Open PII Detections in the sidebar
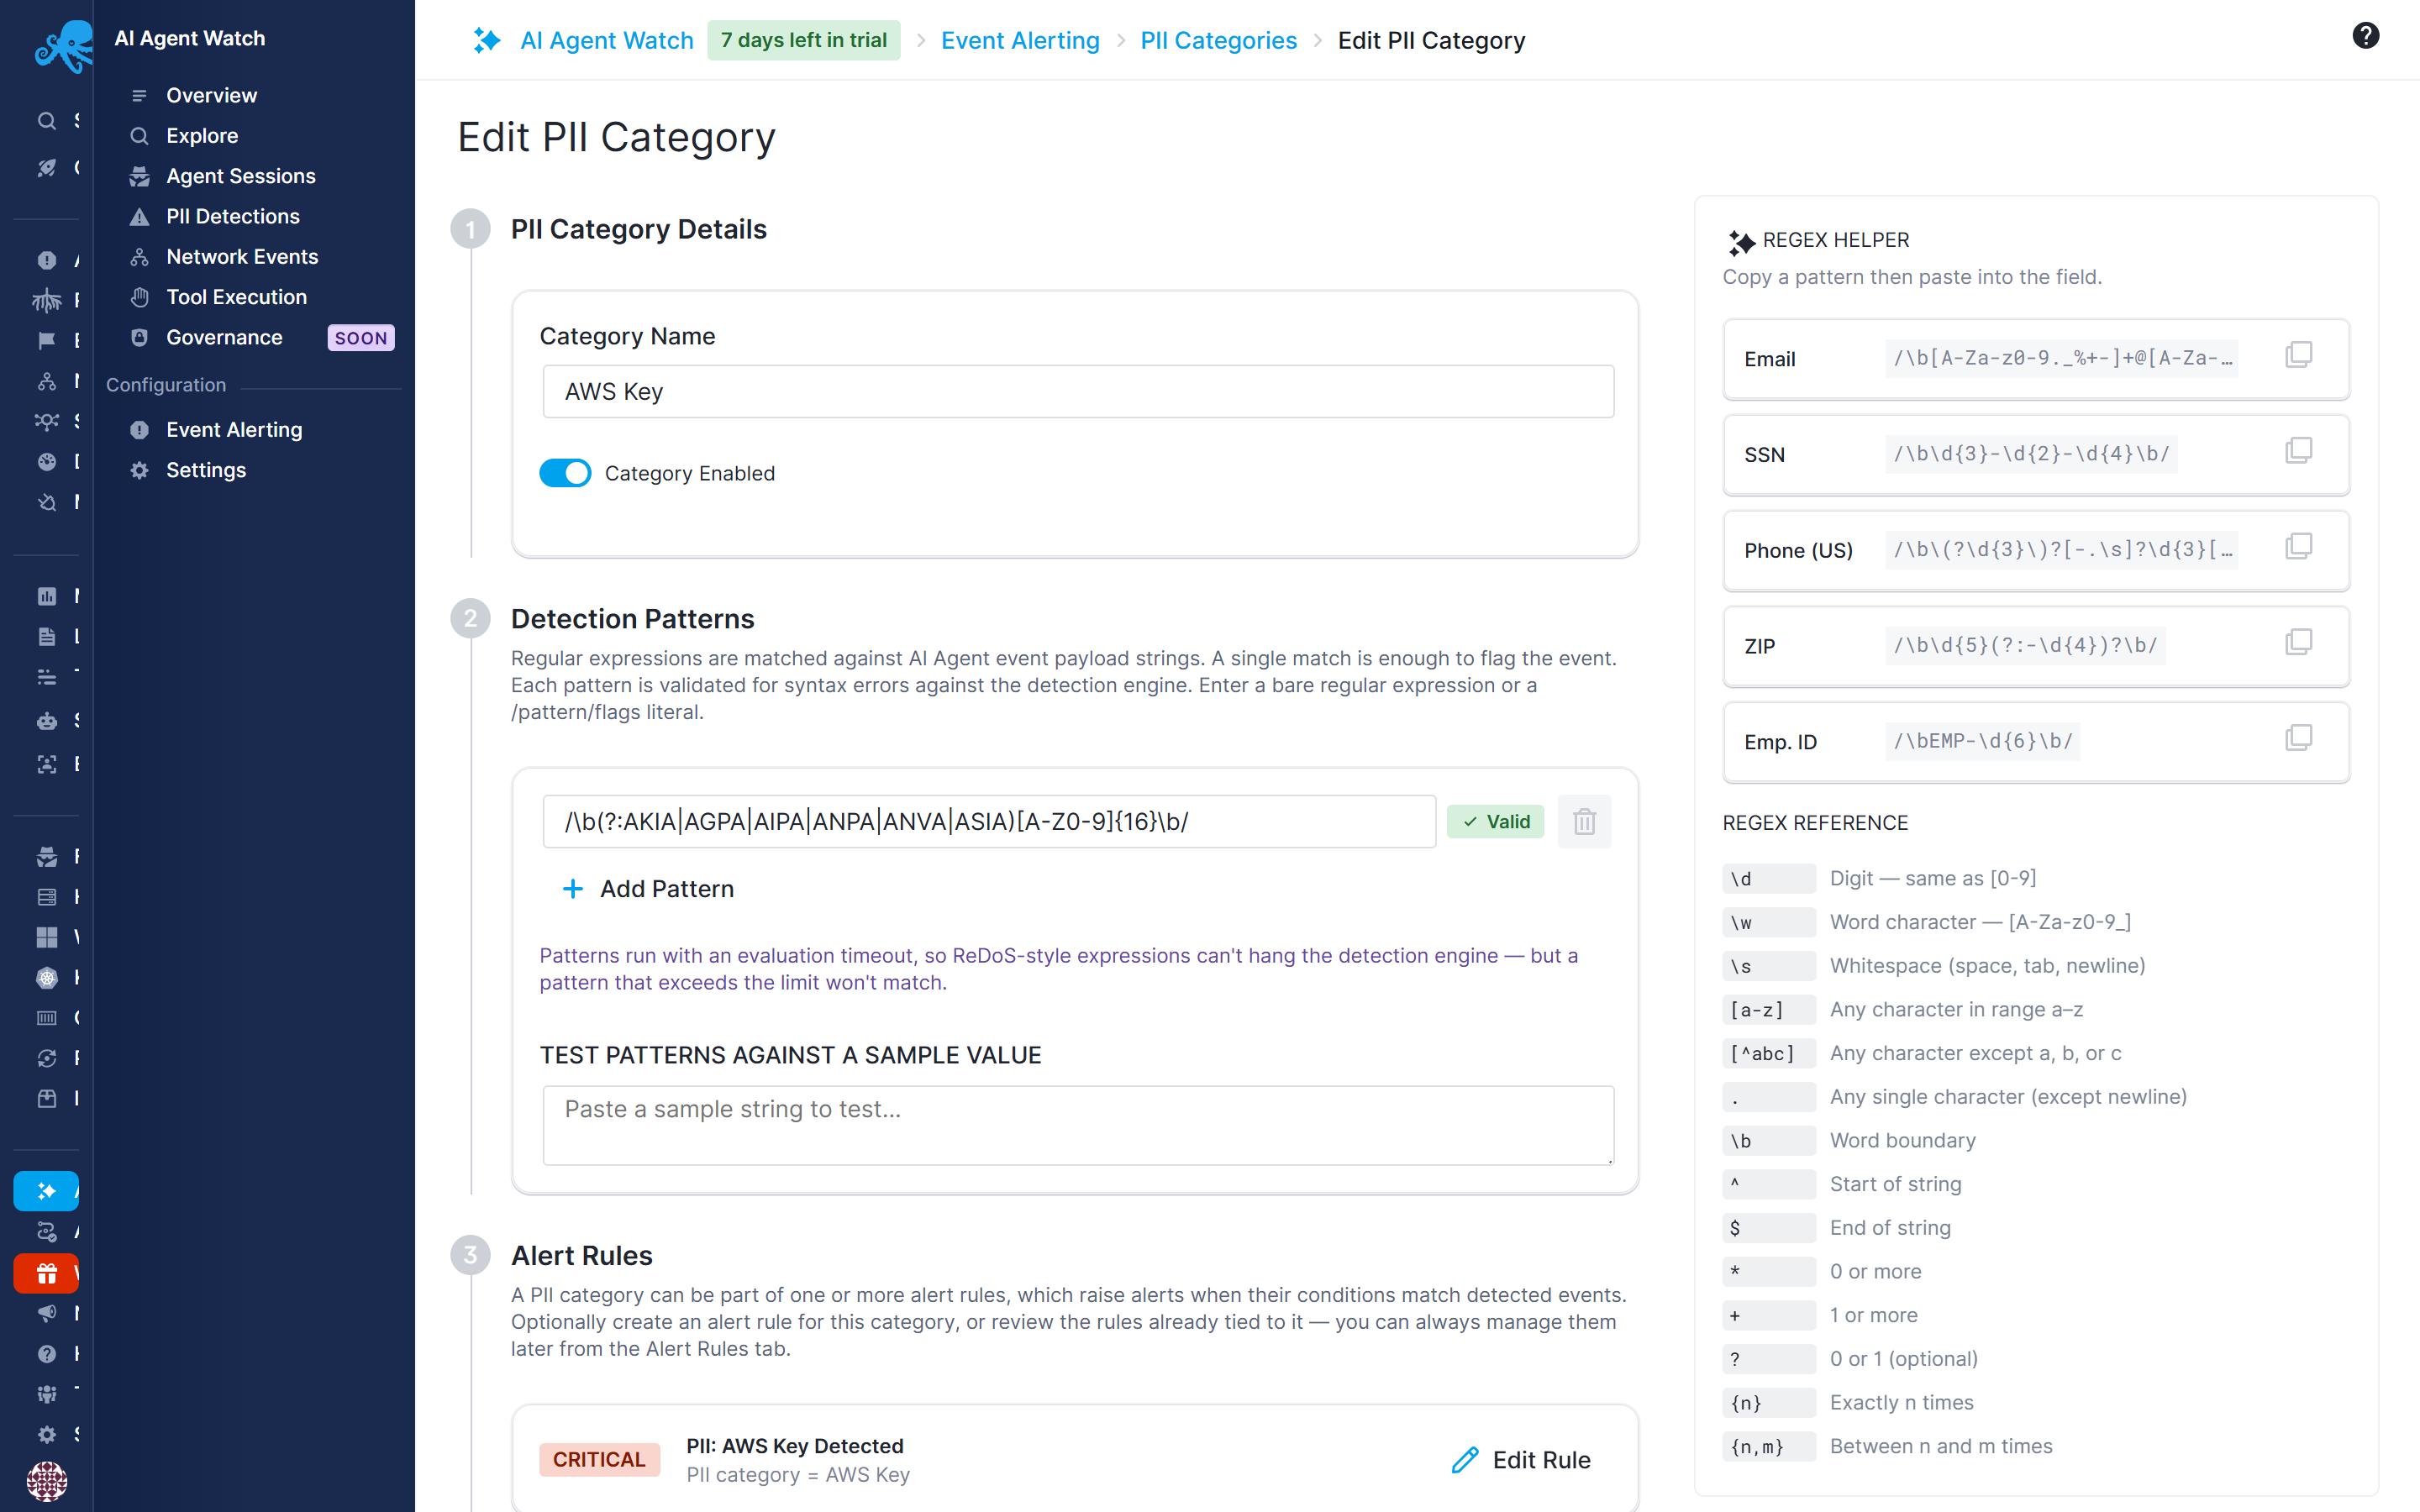The height and width of the screenshot is (1512, 2420). (x=233, y=216)
